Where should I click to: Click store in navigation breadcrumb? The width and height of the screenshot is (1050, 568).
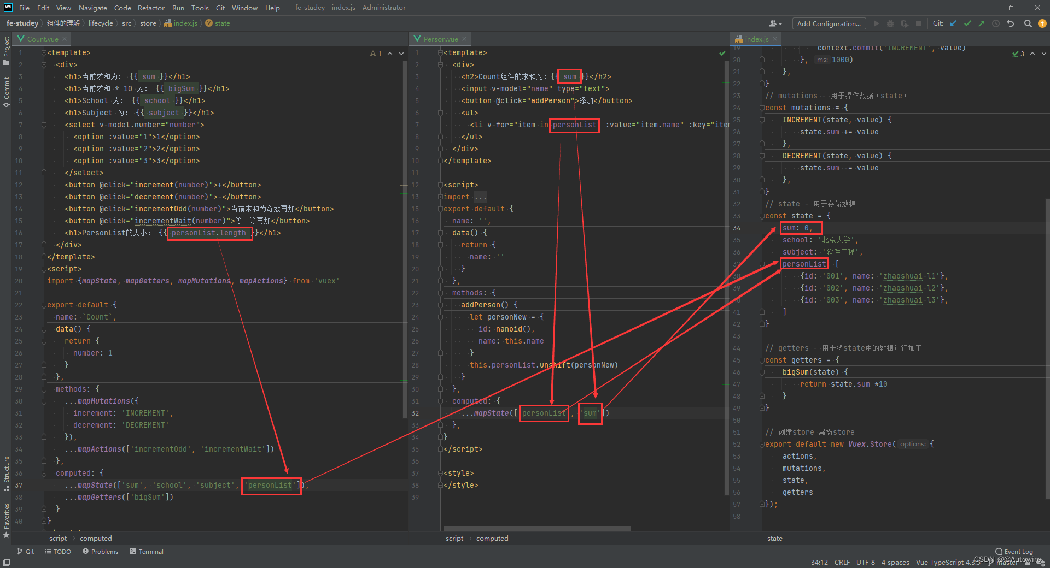[x=148, y=23]
